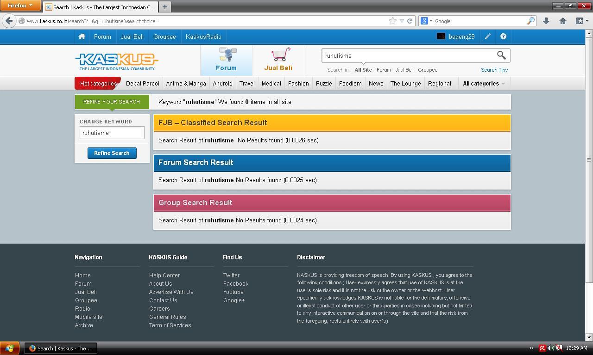Open a new tab with plus button
Viewport: 593px width, 355px height.
click(x=164, y=7)
